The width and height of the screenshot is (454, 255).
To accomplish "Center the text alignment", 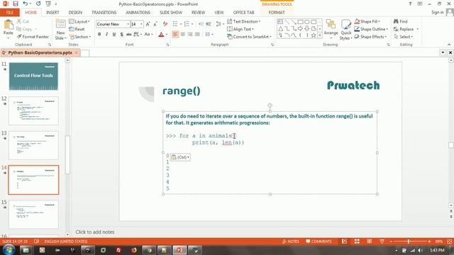I will point(183,35).
